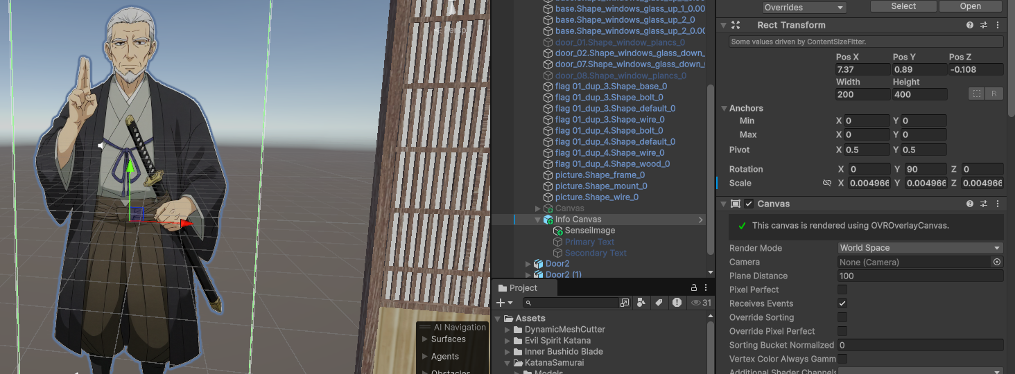Open Rect Transform presets icon

click(x=984, y=25)
